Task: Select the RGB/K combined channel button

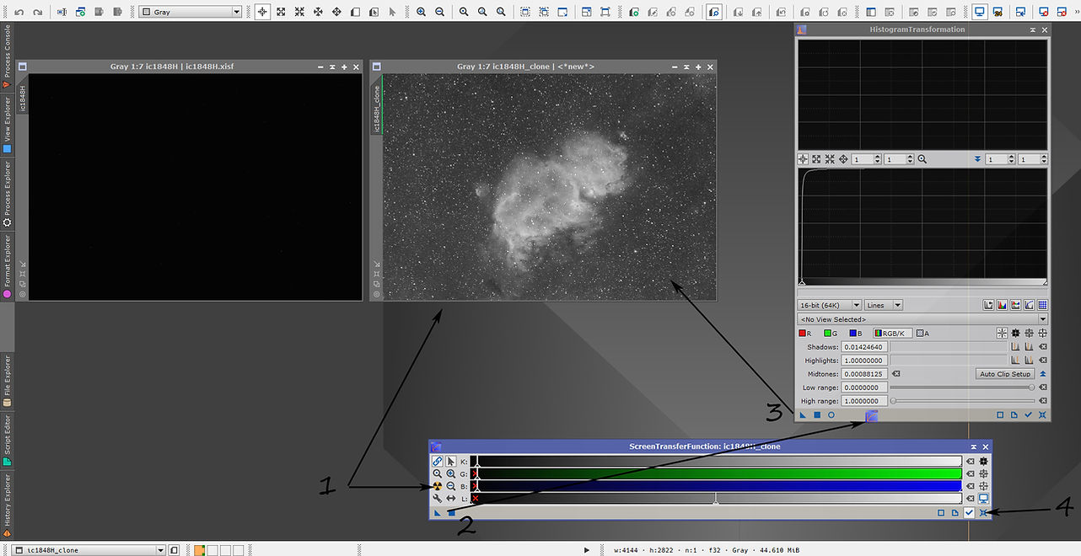Action: (x=891, y=334)
